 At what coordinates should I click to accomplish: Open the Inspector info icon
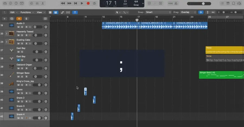click(x=11, y=3)
